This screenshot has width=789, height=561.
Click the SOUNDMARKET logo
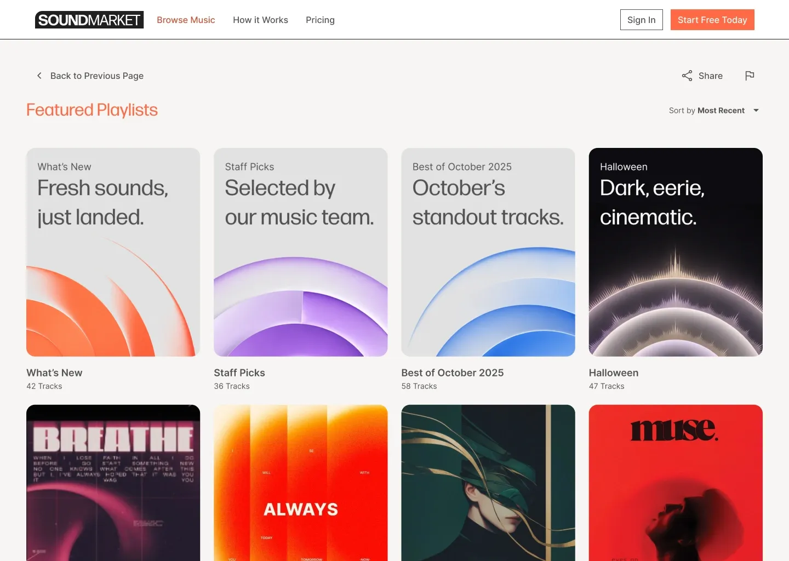(89, 20)
